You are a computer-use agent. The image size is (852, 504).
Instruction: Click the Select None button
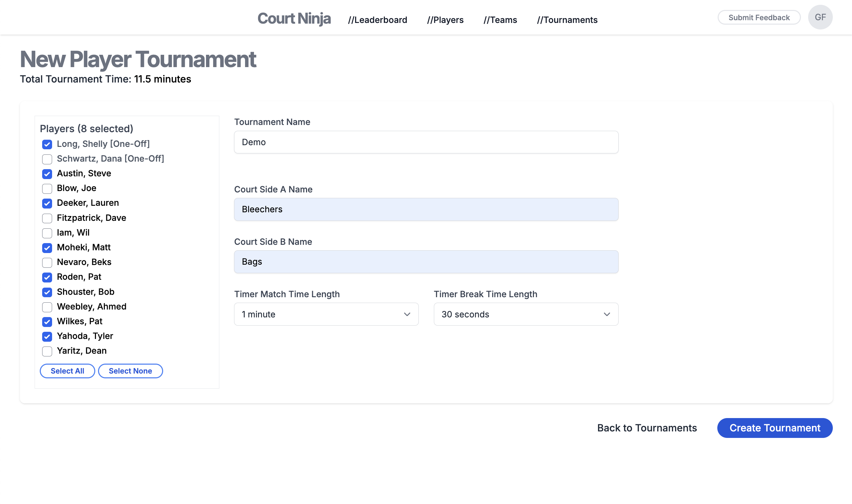click(130, 371)
